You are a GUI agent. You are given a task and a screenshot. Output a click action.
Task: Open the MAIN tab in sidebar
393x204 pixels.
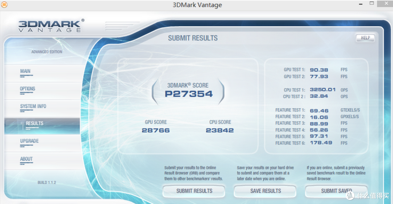point(42,73)
